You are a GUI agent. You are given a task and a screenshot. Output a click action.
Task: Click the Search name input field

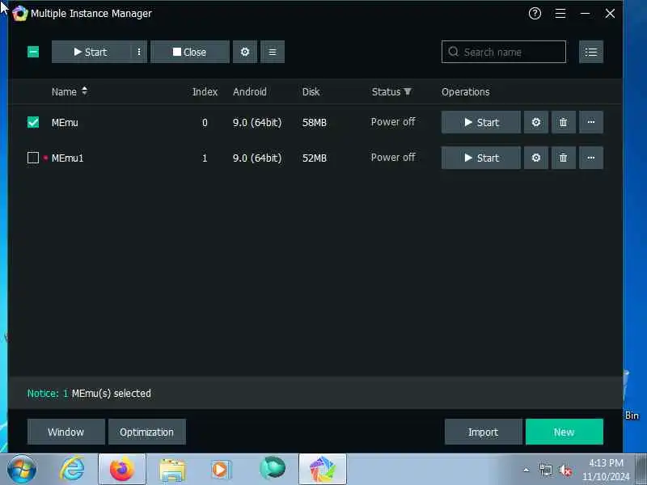503,52
